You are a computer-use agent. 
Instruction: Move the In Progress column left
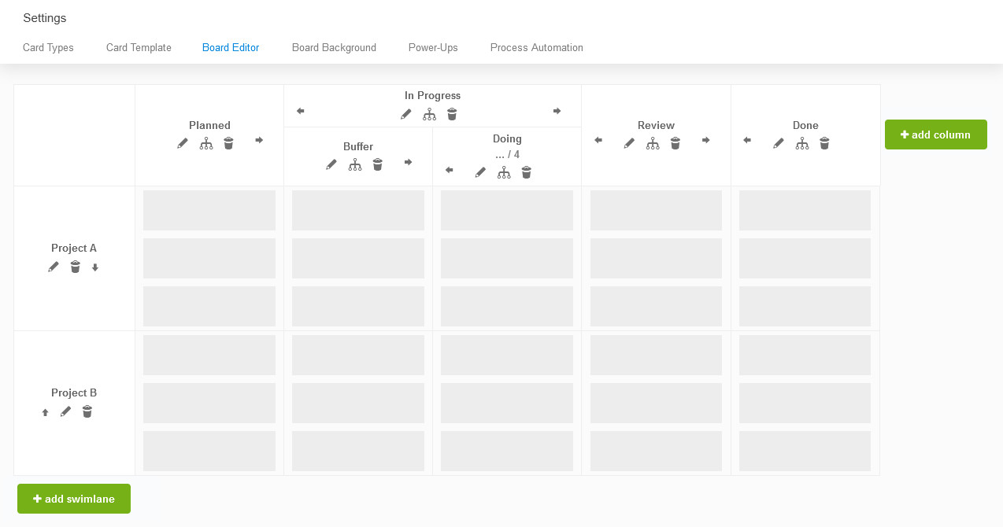pos(300,111)
